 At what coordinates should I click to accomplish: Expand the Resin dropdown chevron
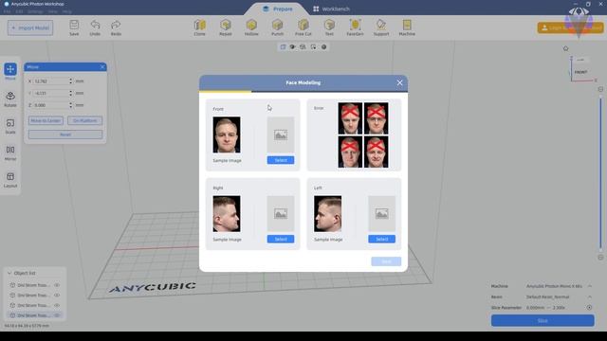pyautogui.click(x=590, y=296)
